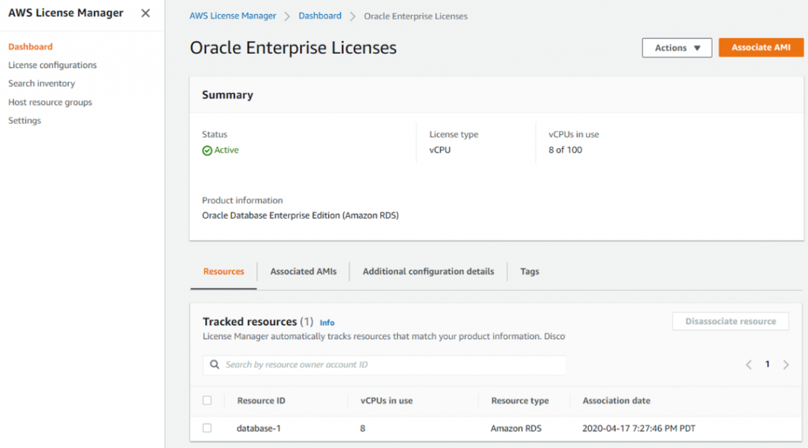Click the Dashboard breadcrumb link
Image resolution: width=808 pixels, height=448 pixels.
[320, 16]
